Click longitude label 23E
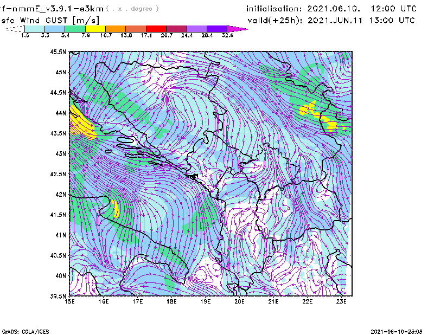Screen dimensions: 434x335 341,301
